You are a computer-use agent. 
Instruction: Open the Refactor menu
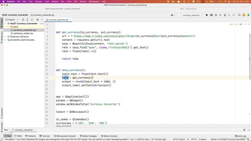(55, 2)
